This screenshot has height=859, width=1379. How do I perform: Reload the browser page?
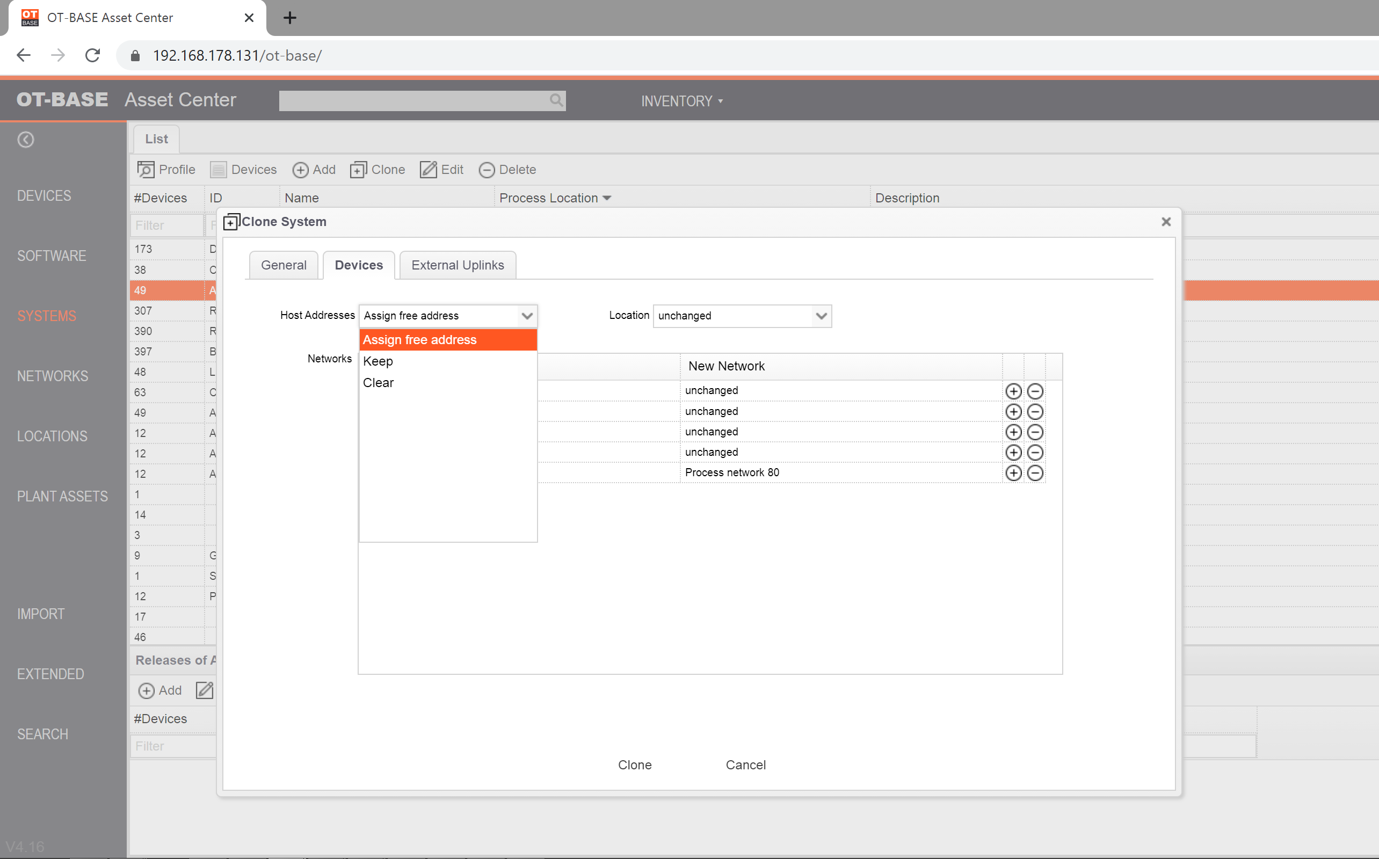[x=92, y=55]
